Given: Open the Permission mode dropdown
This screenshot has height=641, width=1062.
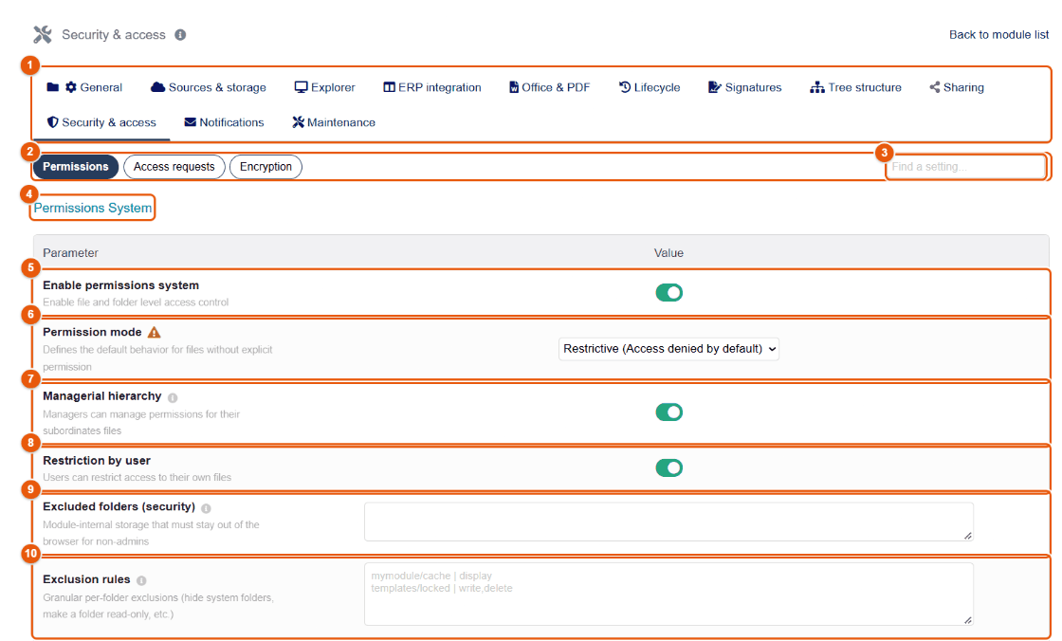Looking at the screenshot, I should [x=668, y=349].
